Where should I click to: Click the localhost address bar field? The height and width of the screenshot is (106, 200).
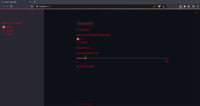click(x=94, y=6)
